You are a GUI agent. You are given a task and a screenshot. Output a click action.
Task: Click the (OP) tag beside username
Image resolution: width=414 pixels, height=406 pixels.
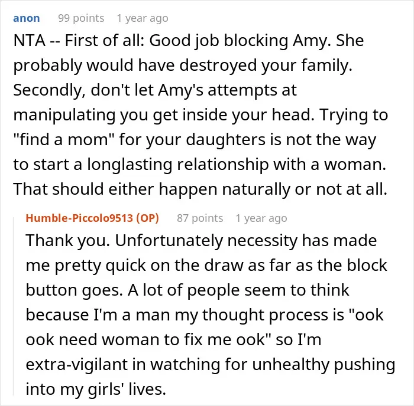tap(147, 218)
